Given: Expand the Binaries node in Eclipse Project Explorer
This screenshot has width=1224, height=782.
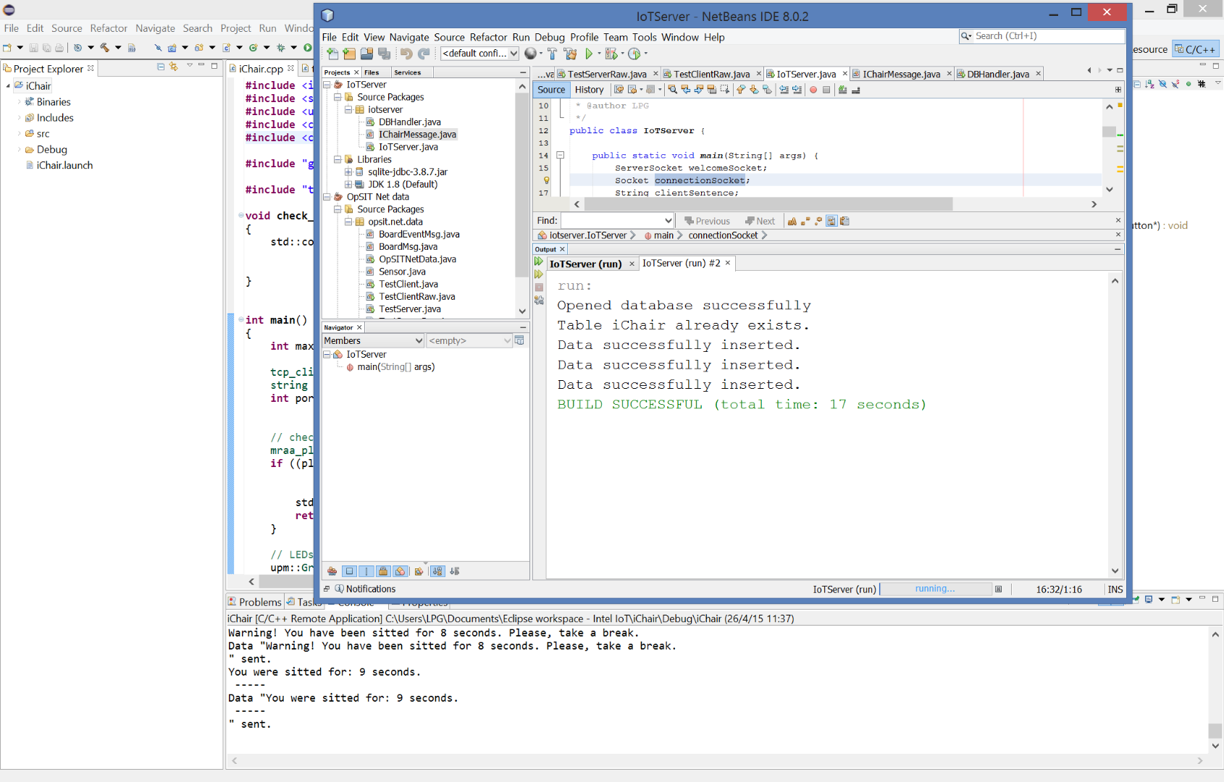Looking at the screenshot, I should [x=20, y=102].
